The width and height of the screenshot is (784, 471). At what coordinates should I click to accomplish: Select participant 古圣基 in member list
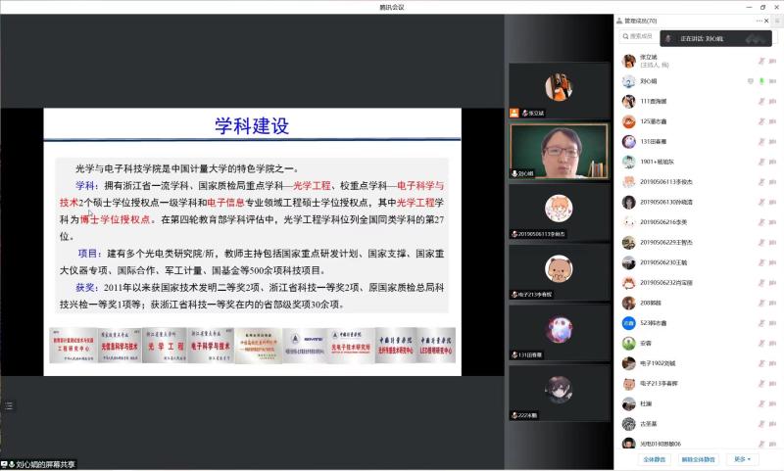coord(651,424)
